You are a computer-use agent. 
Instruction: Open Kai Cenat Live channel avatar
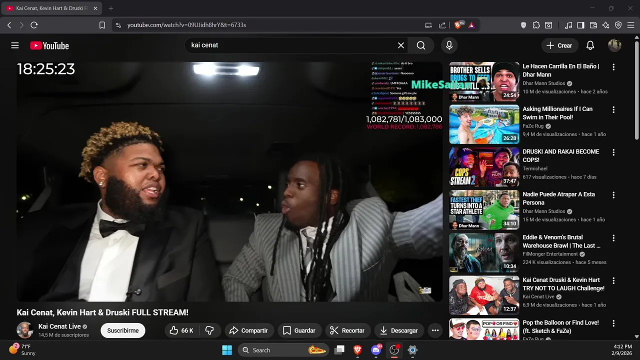25,330
